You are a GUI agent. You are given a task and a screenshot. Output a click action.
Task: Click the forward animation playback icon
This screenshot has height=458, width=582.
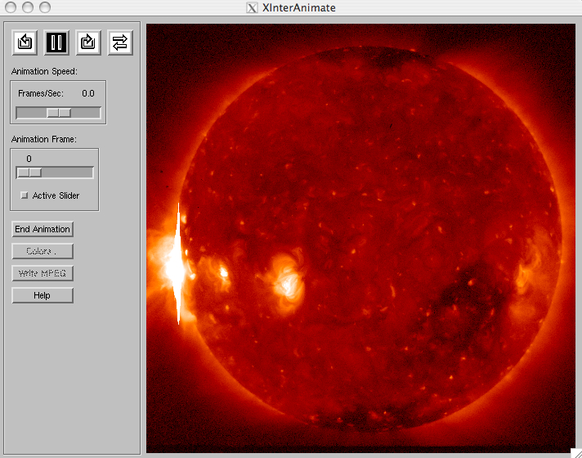(x=88, y=43)
